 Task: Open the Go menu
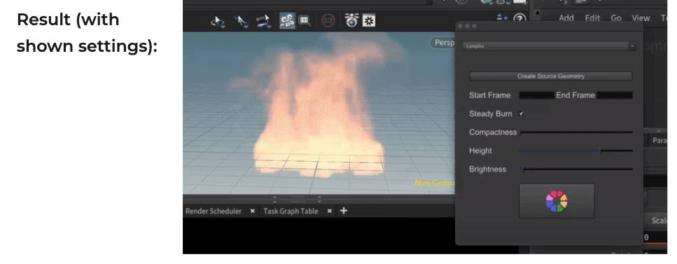tap(616, 18)
